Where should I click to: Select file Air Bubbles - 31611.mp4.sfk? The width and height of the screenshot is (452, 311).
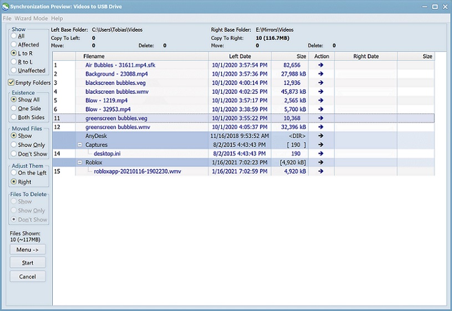(x=120, y=65)
